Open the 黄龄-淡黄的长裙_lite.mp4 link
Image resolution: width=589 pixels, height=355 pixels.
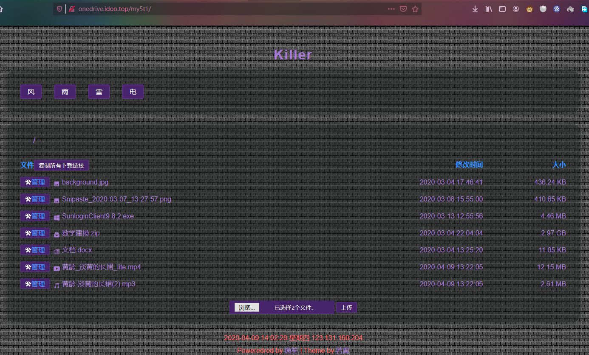(x=101, y=267)
